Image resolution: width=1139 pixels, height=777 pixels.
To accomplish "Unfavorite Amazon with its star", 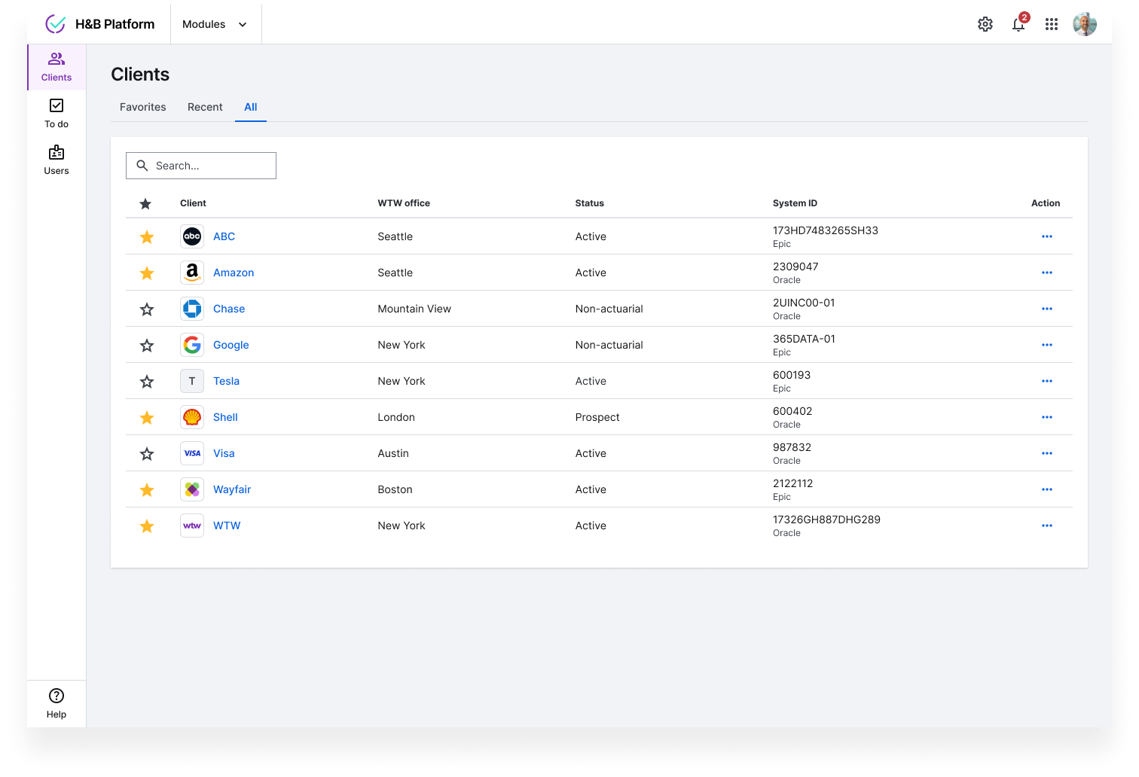I will tap(147, 273).
